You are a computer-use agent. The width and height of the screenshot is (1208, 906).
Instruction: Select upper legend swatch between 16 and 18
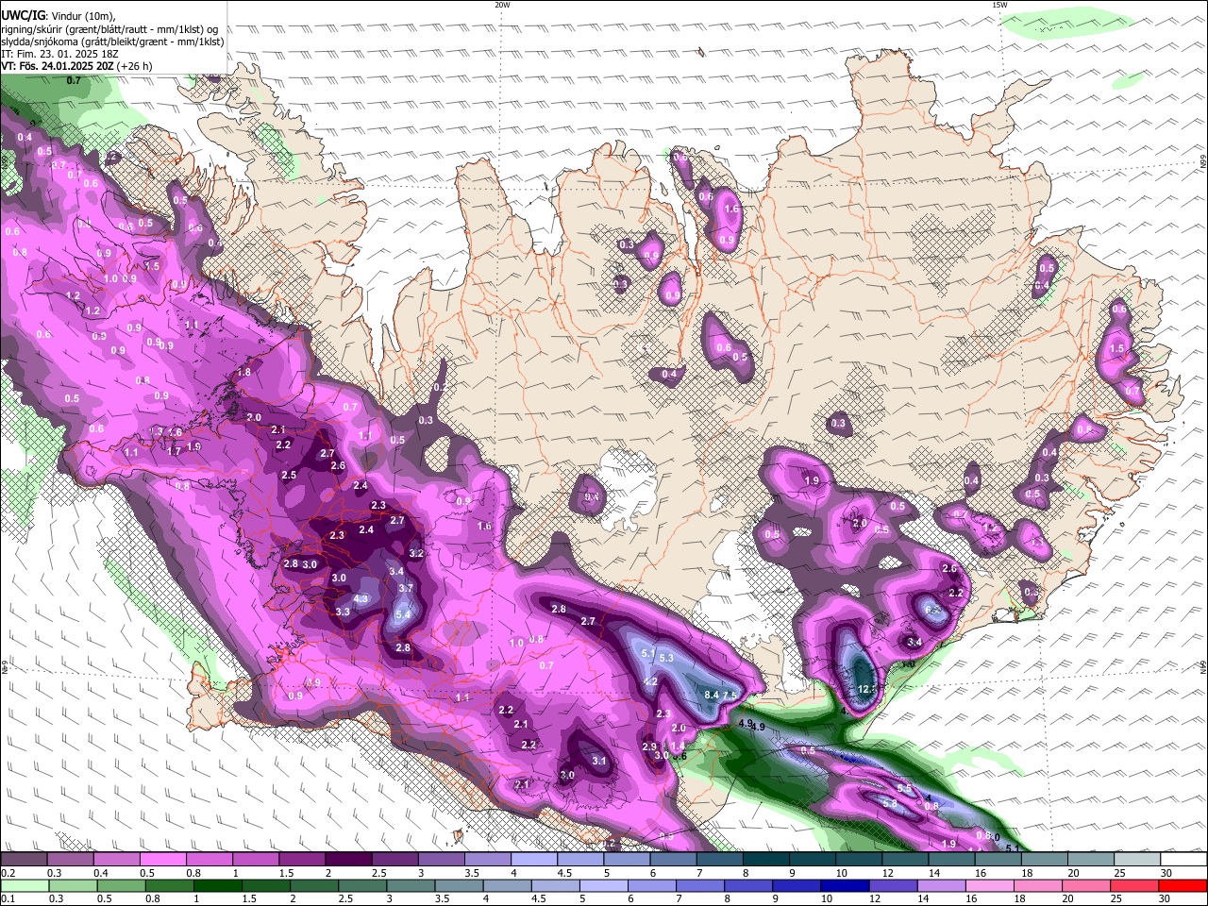coord(997,860)
